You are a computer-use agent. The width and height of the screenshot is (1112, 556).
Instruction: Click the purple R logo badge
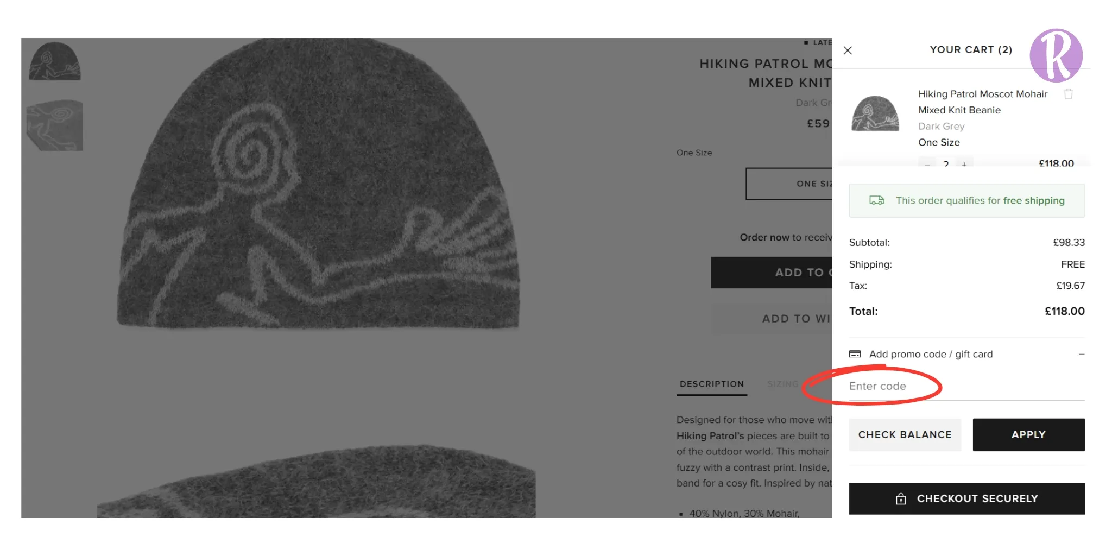tap(1056, 55)
